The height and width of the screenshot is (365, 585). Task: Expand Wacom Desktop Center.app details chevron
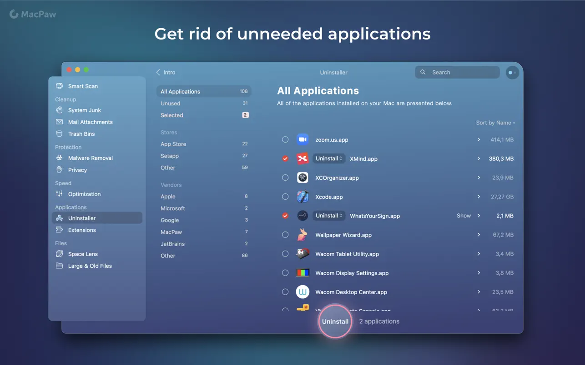point(479,292)
